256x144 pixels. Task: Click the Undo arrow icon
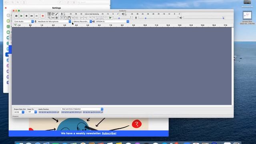pyautogui.click(x=82, y=18)
